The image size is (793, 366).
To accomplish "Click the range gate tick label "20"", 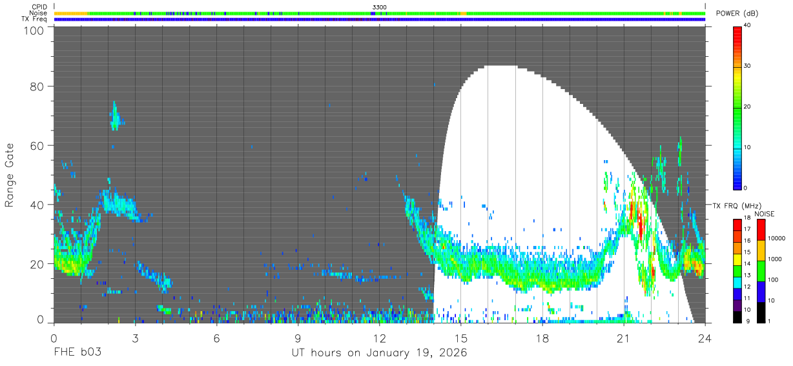I will (37, 264).
